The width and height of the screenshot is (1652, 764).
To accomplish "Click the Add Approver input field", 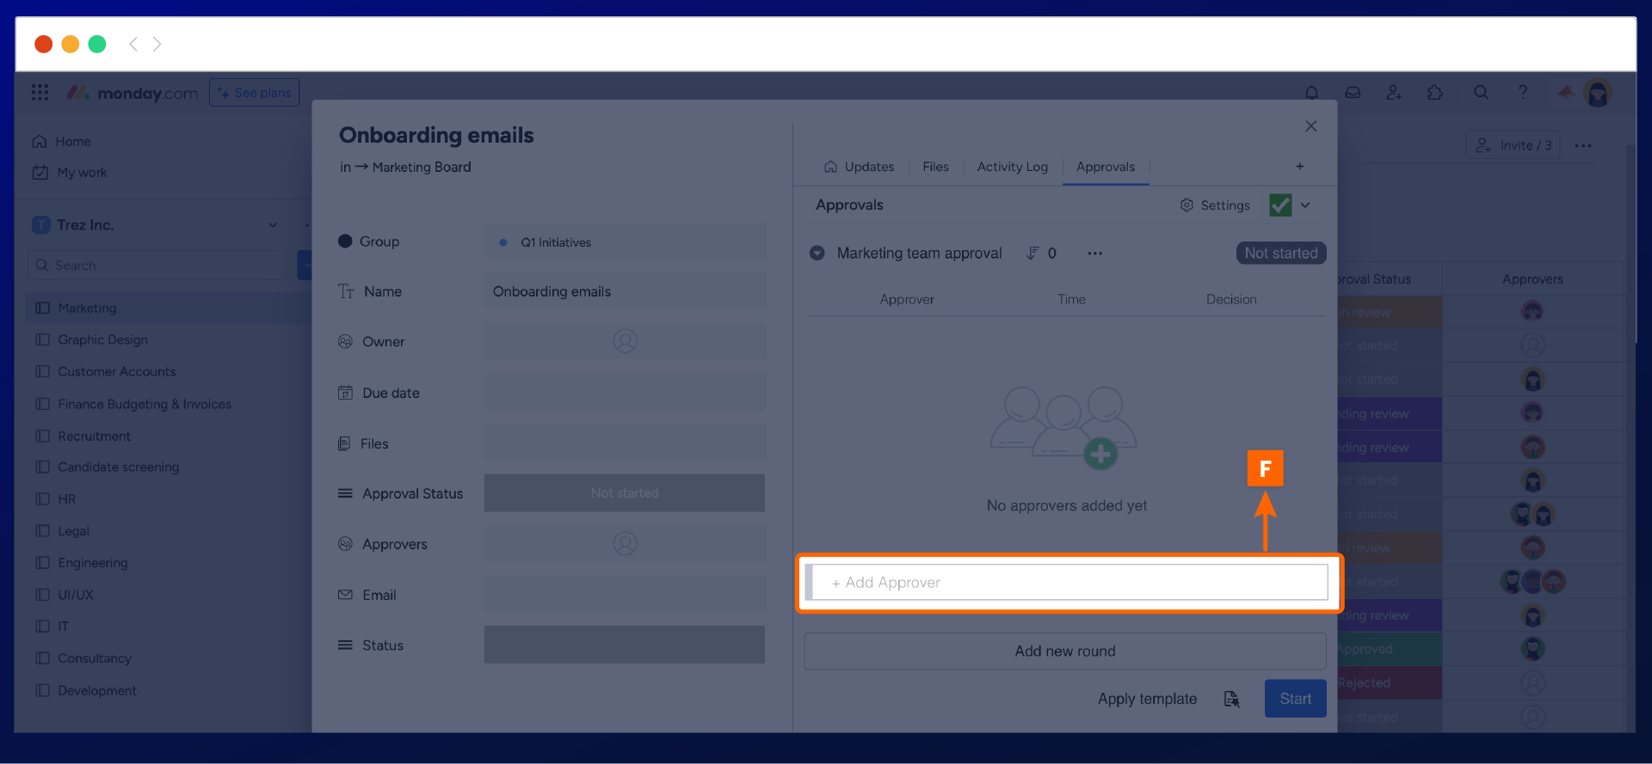I will coord(1067,583).
